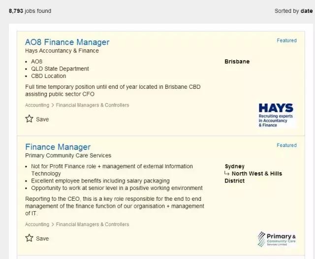Save the Primary Community Care Finance Manager job
Screen dimensions: 315x259
[42, 239]
